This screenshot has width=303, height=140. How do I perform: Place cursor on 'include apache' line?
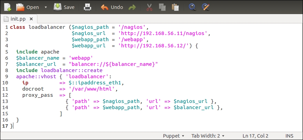coord(38,52)
